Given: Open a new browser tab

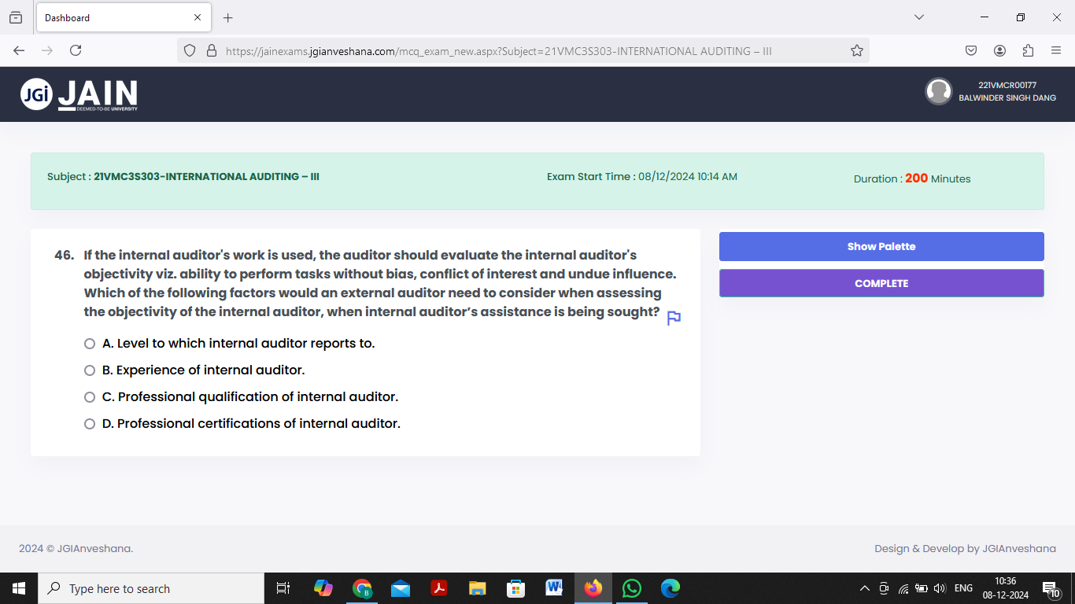Looking at the screenshot, I should (x=228, y=17).
